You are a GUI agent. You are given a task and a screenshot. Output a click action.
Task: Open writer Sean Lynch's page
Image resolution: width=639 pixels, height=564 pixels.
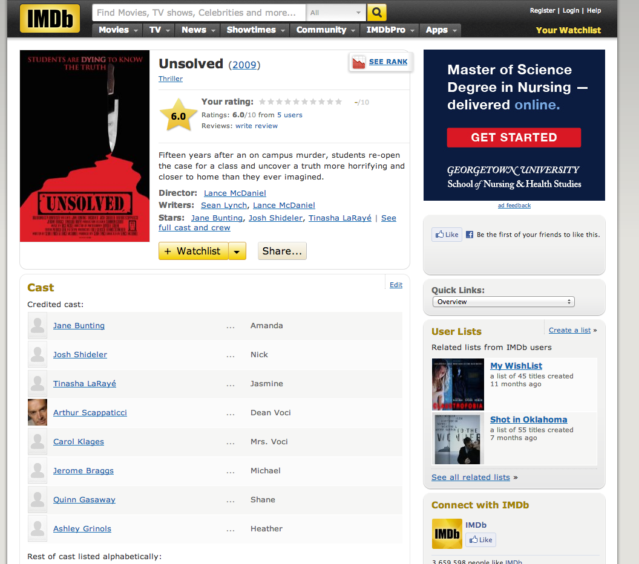(224, 206)
